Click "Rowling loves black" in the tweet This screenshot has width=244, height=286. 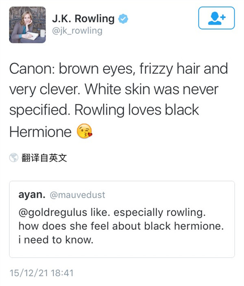tap(142, 110)
